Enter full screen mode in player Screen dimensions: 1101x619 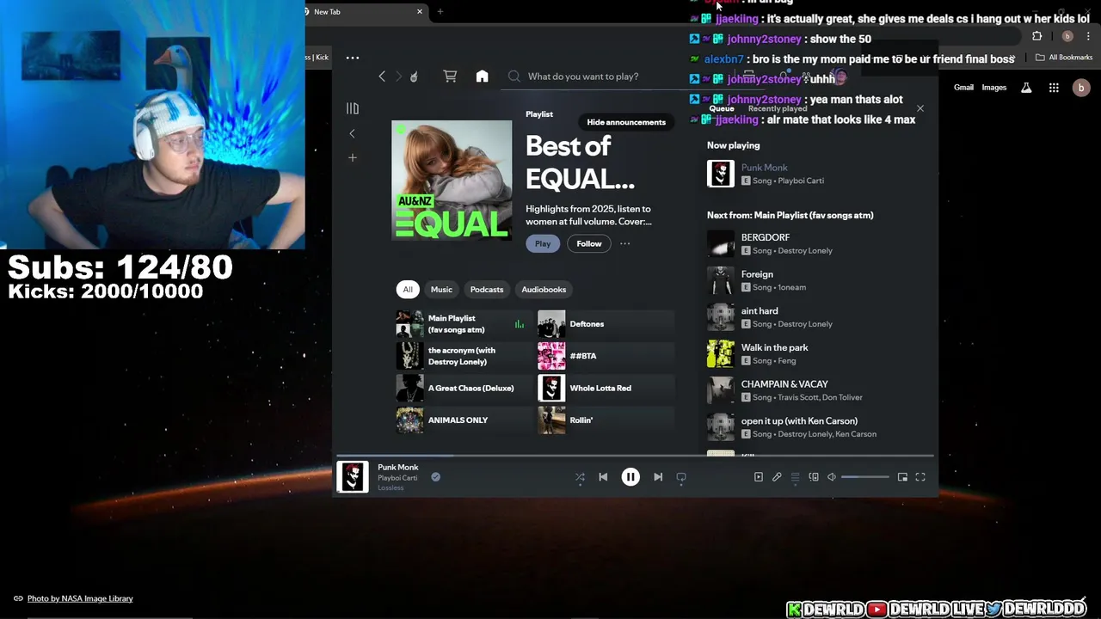pos(920,477)
